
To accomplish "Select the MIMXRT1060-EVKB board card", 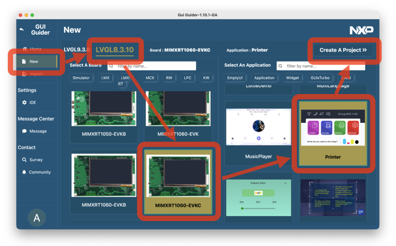I will point(104,182).
